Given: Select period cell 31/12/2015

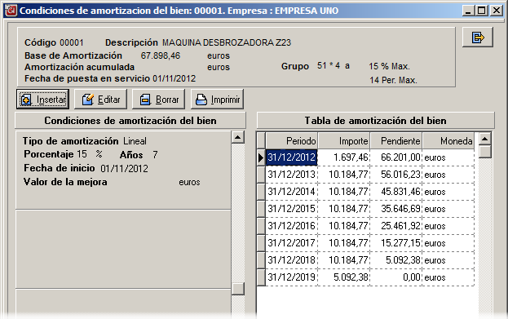Looking at the screenshot, I should point(292,209).
